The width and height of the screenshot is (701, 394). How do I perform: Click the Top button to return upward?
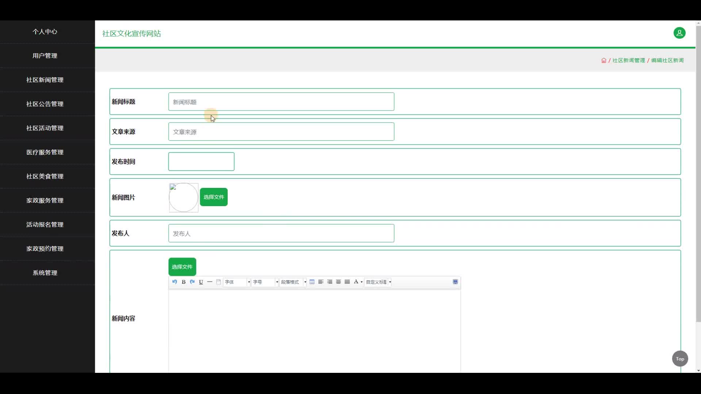[680, 359]
